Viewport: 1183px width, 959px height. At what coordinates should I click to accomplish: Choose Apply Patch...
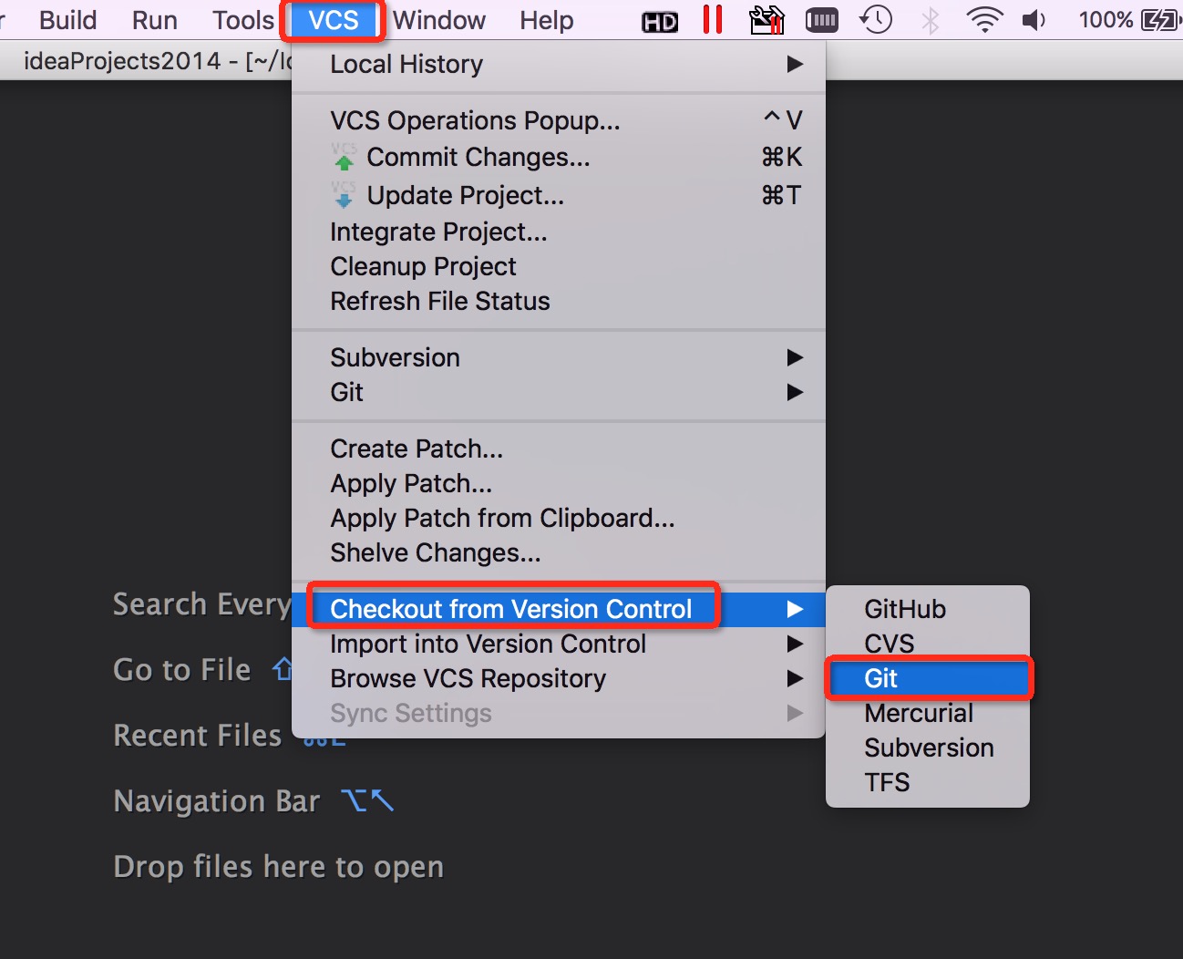tap(559, 483)
